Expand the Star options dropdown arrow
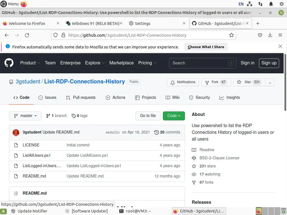 pos(270,82)
